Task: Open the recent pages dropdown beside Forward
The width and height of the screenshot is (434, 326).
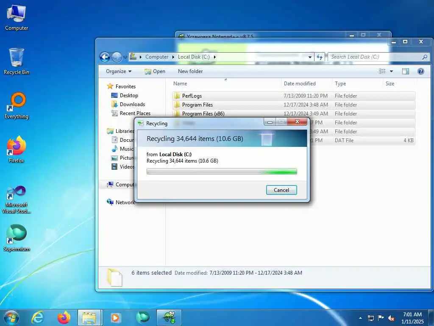Action: tap(125, 57)
